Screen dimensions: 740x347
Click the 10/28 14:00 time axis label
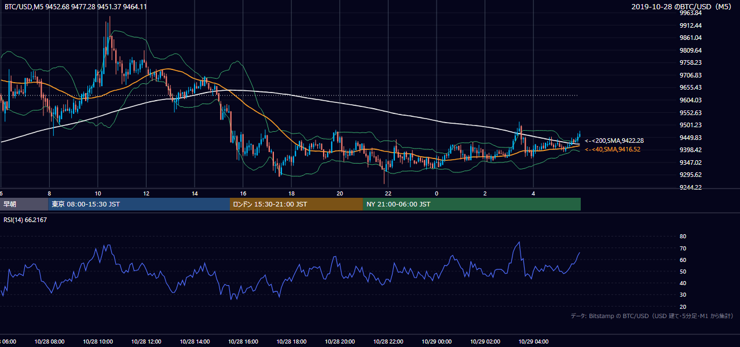pos(195,342)
